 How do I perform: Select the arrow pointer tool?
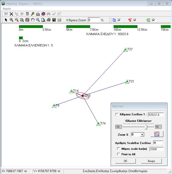coord(6,20)
